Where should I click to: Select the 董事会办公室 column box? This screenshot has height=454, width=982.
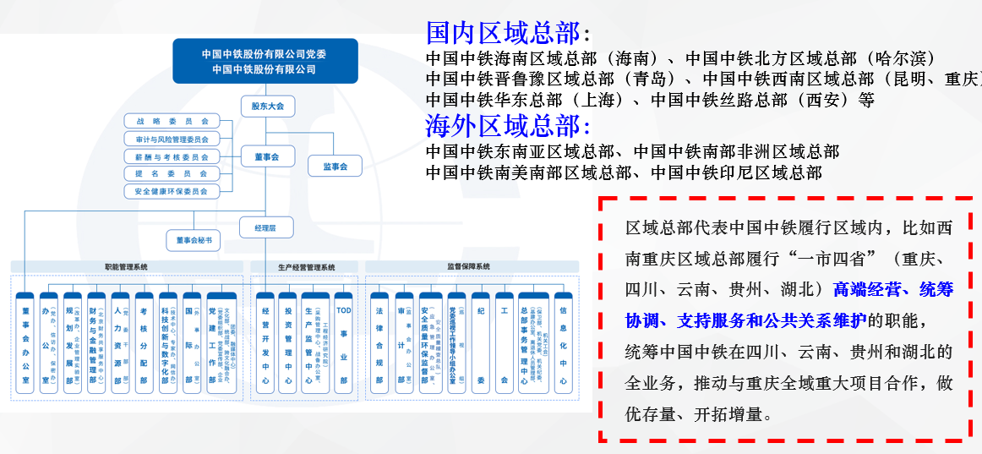[x=25, y=343]
